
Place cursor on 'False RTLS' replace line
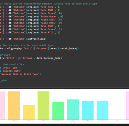pos(31,23)
